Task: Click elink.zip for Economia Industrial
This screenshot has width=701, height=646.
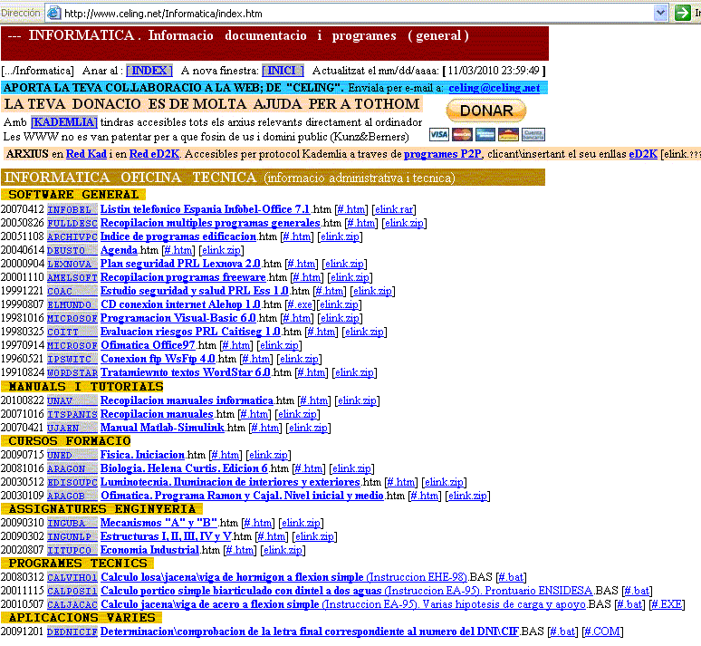Action: [x=283, y=550]
